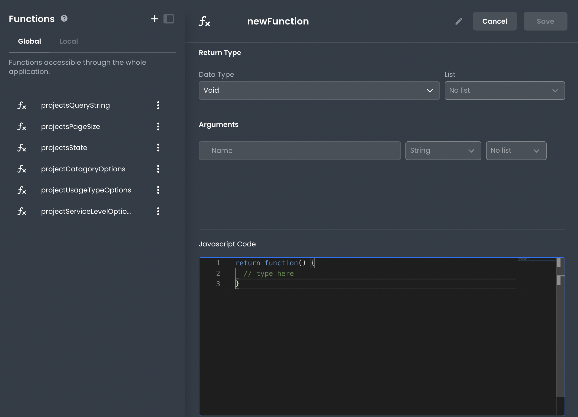
Task: Click the pencil icon to rename newFunction
Action: point(459,21)
